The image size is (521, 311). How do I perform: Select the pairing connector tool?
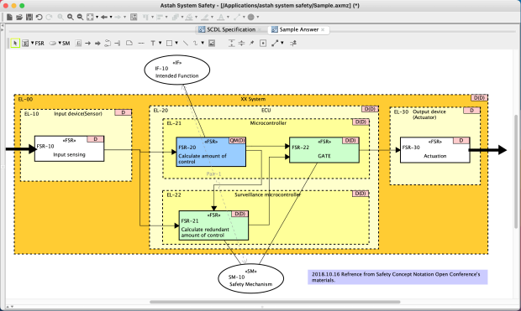(108, 43)
